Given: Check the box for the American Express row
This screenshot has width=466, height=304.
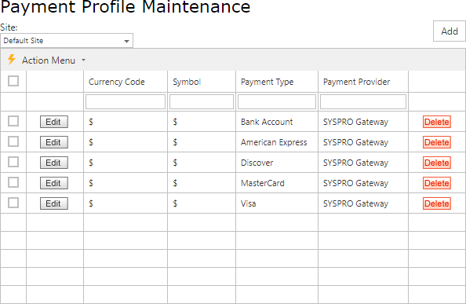Looking at the screenshot, I should click(x=13, y=141).
